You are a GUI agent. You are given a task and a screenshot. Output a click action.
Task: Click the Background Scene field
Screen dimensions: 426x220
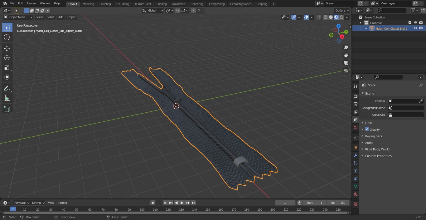406,108
